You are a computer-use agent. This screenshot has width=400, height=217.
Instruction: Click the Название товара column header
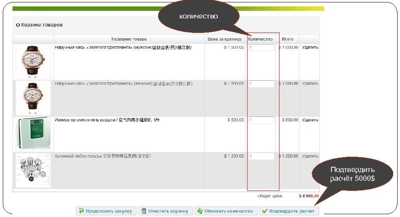(129, 39)
